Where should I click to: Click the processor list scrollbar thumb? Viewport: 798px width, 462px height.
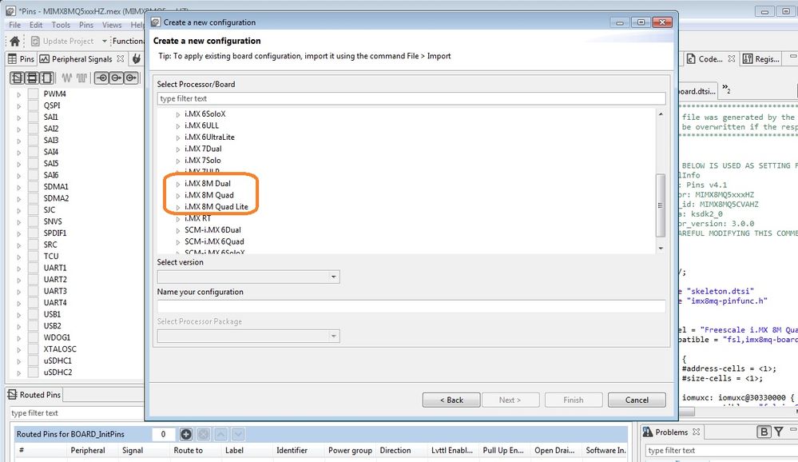(661, 205)
